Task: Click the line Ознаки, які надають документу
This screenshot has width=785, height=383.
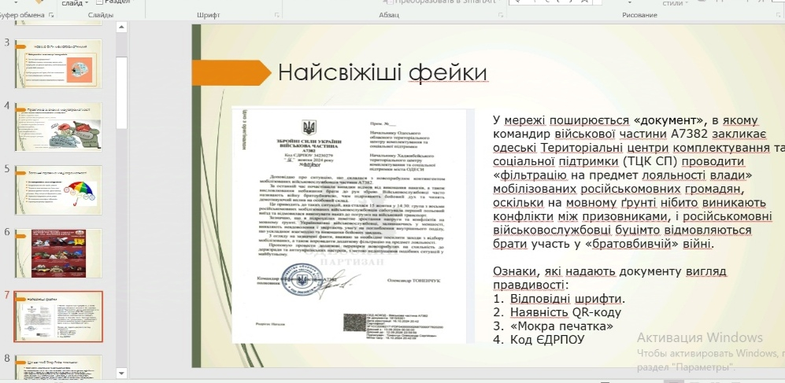Action: [609, 278]
